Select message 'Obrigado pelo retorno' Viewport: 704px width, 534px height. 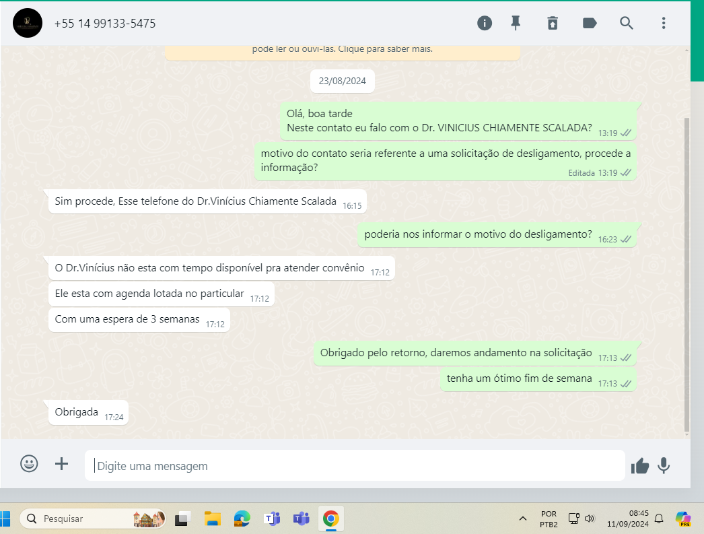[x=475, y=354]
